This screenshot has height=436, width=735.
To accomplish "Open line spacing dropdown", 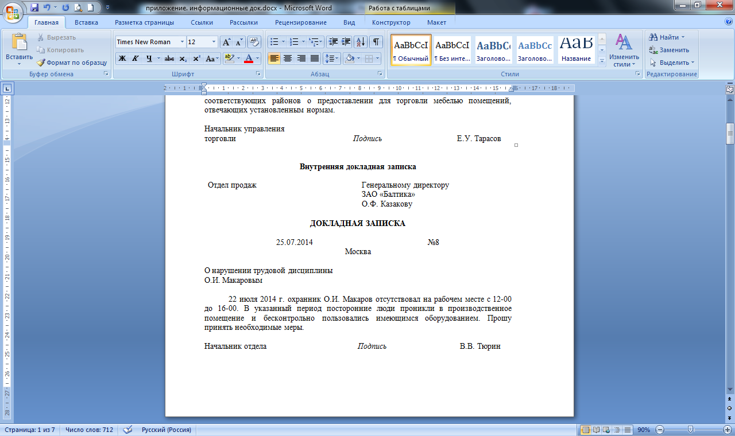I will click(x=331, y=59).
